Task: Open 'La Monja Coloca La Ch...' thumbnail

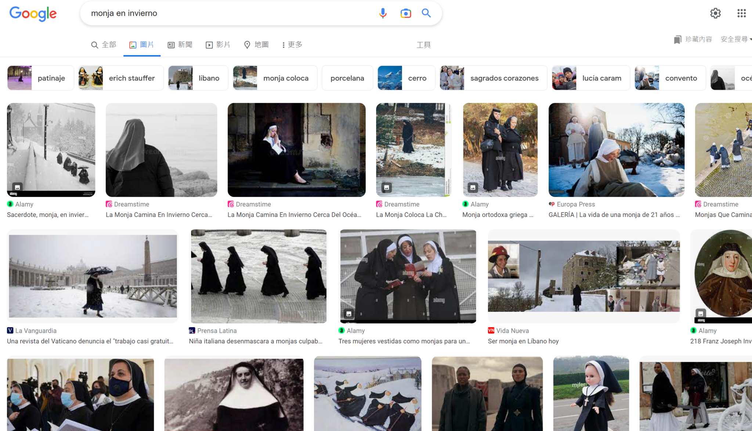Action: click(414, 150)
